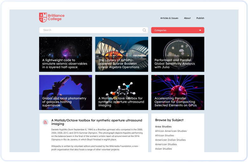Open the Publish menu item
The height and width of the screenshot is (162, 248).
(x=200, y=18)
